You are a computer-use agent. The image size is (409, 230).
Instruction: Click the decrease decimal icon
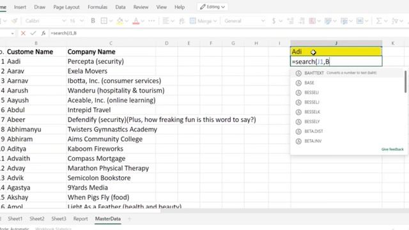301,21
